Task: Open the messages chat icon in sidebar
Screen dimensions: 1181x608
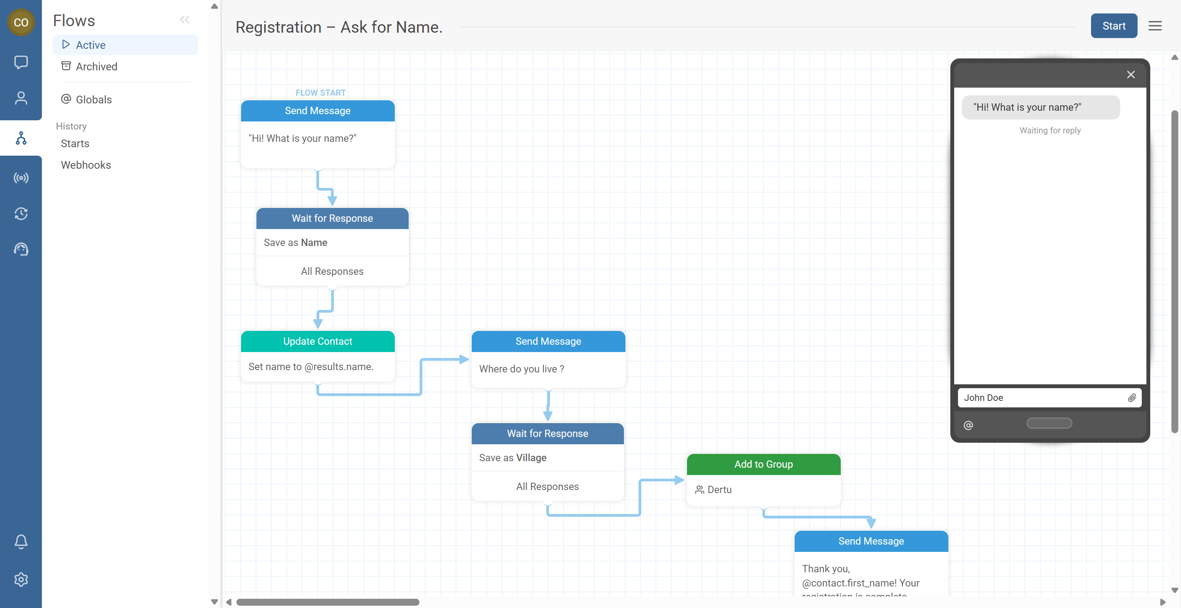Action: click(21, 62)
